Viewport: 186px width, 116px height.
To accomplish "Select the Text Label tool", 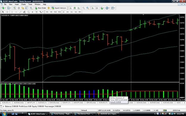I will (x=37, y=12).
